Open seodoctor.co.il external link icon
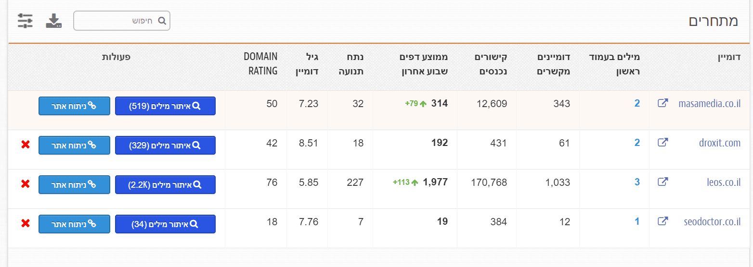This screenshot has height=267, width=753. [663, 221]
